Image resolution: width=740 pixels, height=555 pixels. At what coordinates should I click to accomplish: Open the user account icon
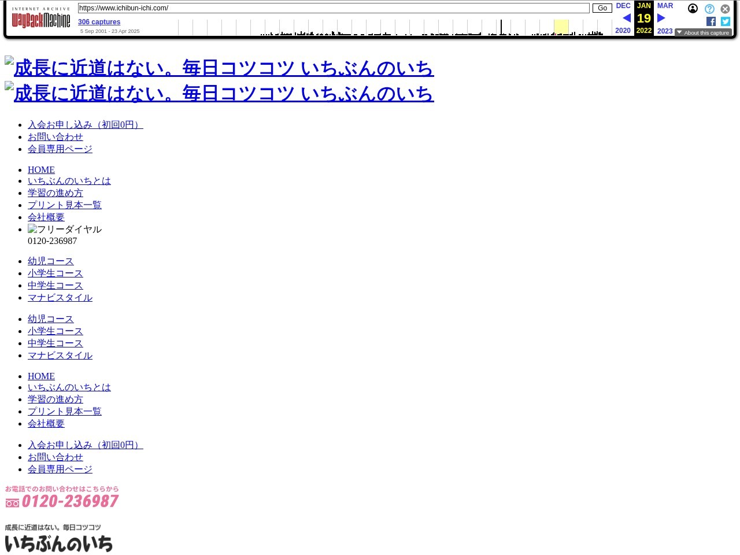coord(693,9)
